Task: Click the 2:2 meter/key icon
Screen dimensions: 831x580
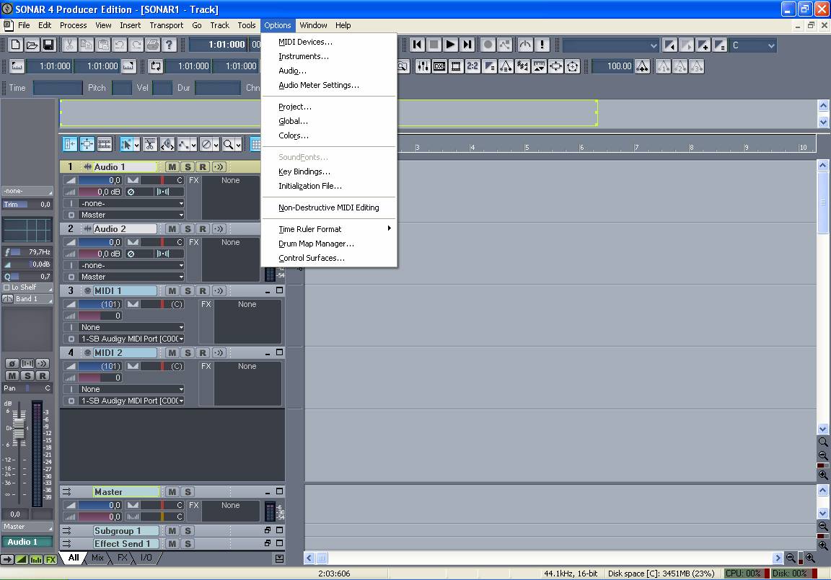Action: point(472,66)
